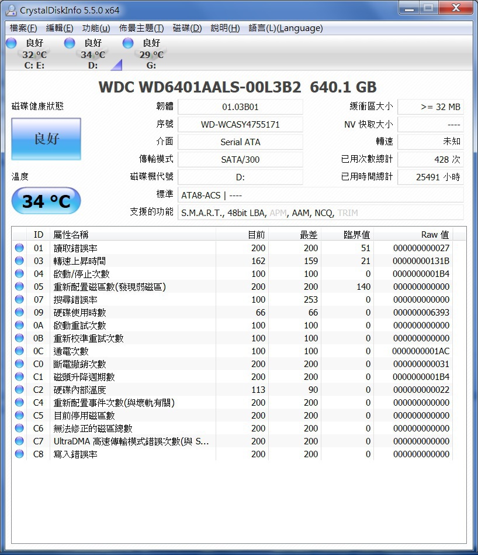Click the 34 °C temperature button

(46, 201)
